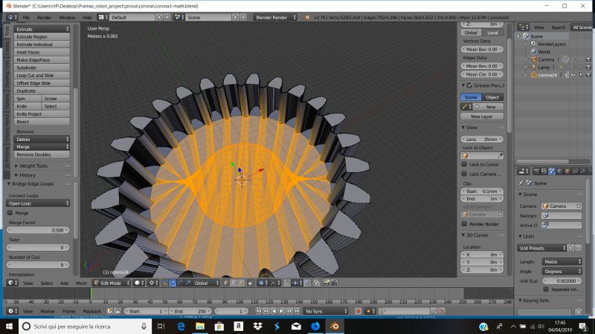Select the rotate manipulator arc icon
Image resolution: width=595 pixels, height=334 pixels.
click(x=181, y=283)
